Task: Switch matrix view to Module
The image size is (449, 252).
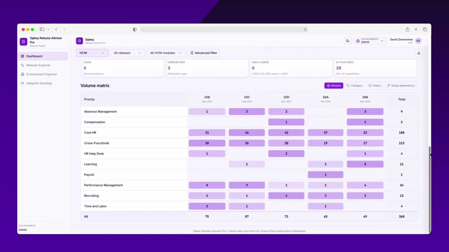Action: 334,85
